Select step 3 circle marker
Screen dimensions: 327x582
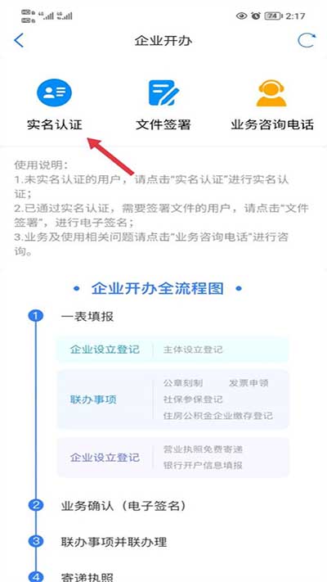[36, 541]
